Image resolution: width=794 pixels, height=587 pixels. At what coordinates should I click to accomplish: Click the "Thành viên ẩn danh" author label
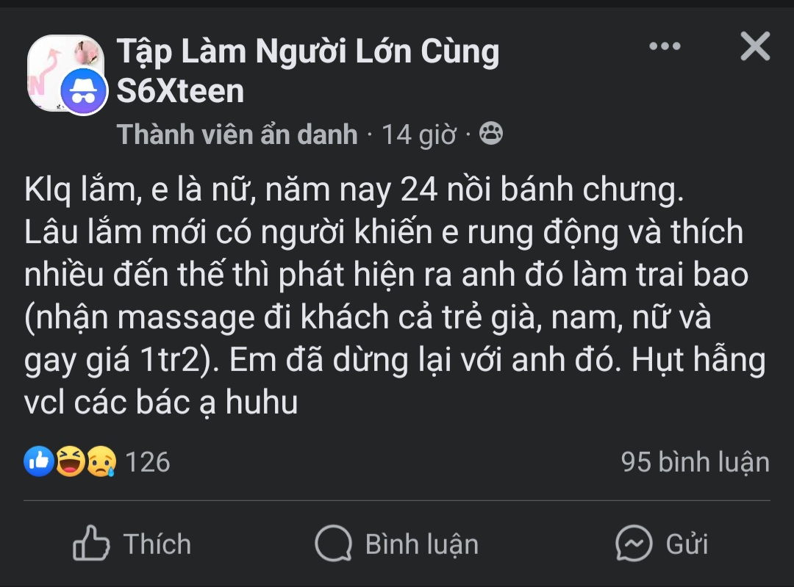(x=237, y=134)
